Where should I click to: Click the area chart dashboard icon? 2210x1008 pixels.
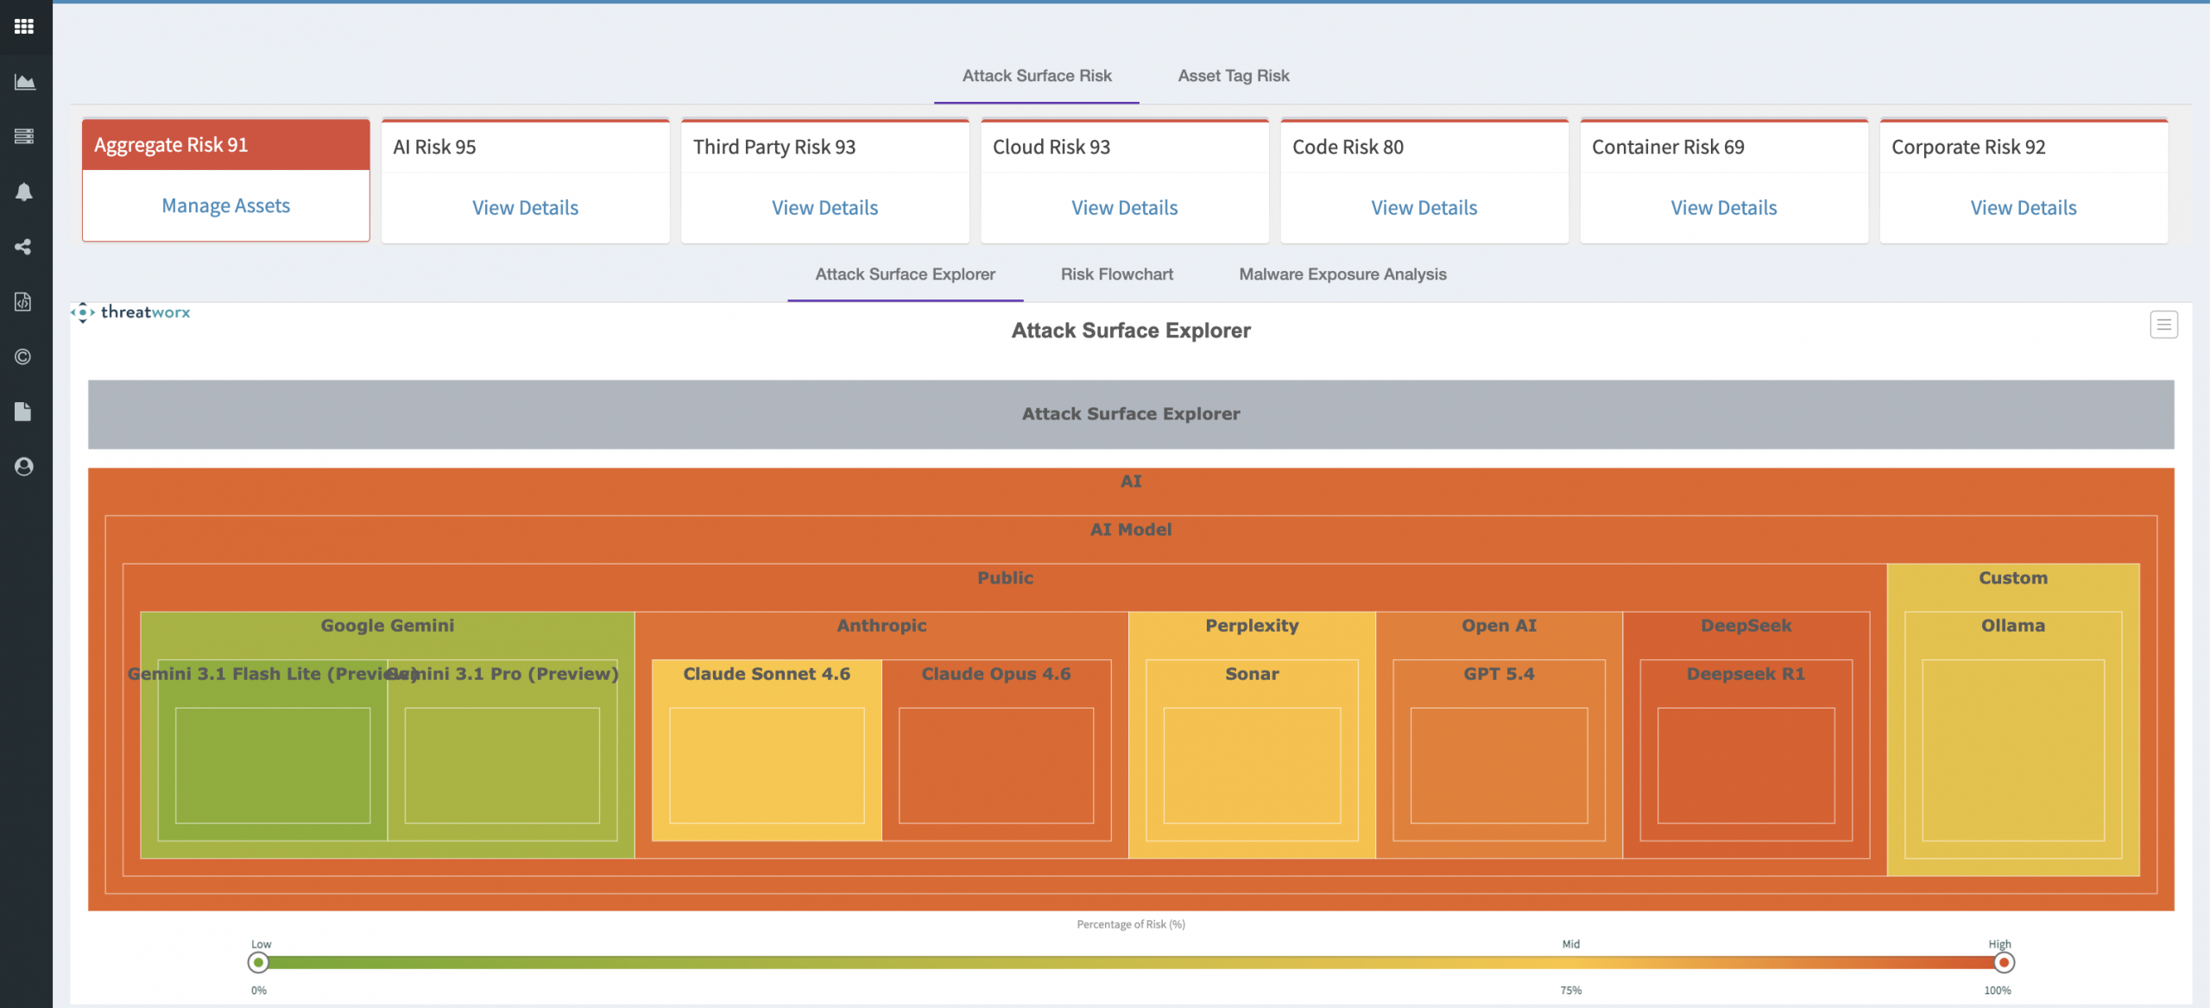tap(24, 82)
